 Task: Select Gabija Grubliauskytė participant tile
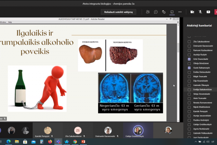[138, 130]
